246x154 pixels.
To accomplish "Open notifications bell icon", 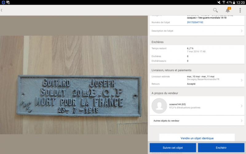I will [228, 10].
